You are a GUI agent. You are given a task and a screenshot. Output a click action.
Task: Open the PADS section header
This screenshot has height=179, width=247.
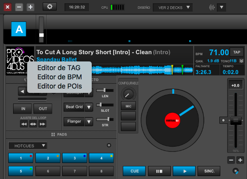click(x=61, y=134)
